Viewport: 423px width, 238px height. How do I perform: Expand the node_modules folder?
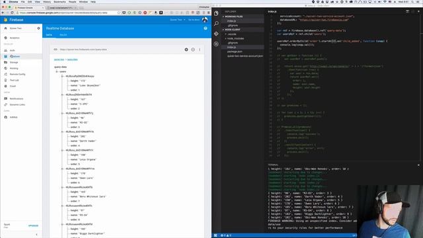click(235, 38)
